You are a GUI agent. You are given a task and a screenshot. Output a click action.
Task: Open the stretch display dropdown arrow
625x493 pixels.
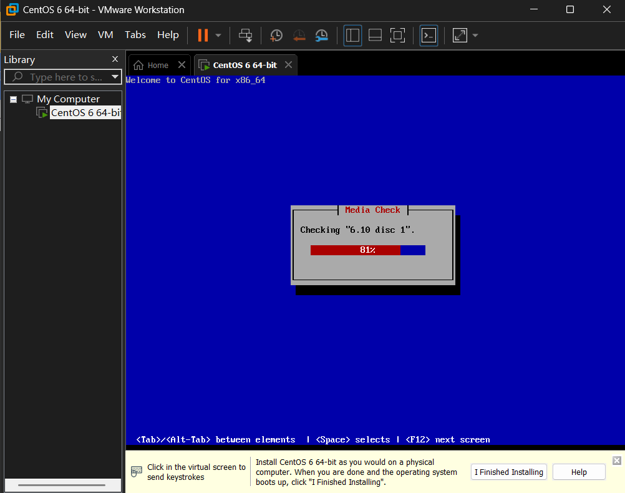coord(475,35)
